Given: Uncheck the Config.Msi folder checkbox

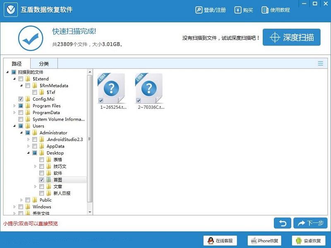Looking at the screenshot, I should [21, 99].
